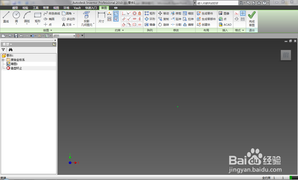Image resolution: width=298 pixels, height=180 pixels.
Task: Switch to the 视图 ribbon tab
Action: point(56,8)
